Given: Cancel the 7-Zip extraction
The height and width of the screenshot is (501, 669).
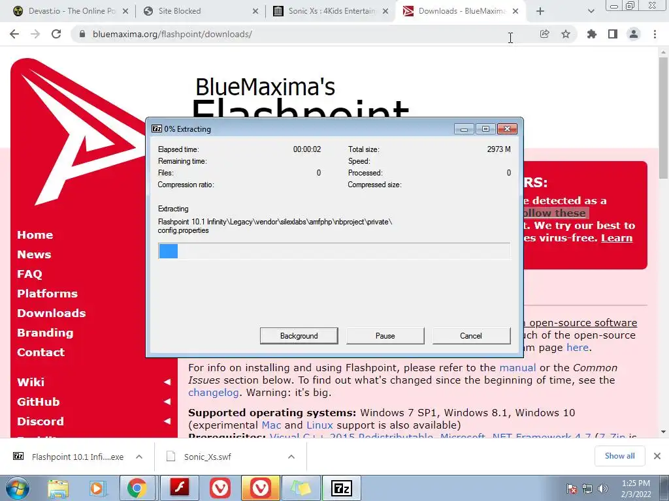Looking at the screenshot, I should click(471, 336).
